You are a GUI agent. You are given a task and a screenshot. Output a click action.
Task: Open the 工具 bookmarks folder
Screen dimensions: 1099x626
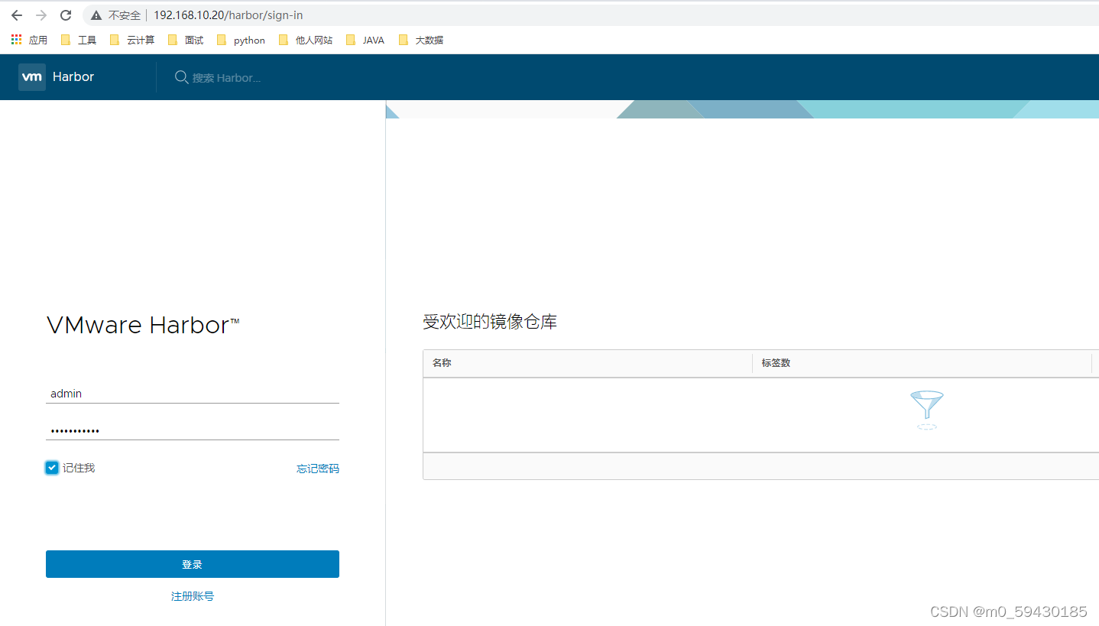79,40
